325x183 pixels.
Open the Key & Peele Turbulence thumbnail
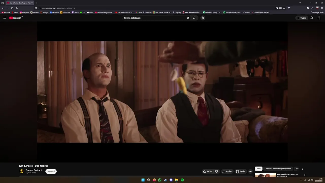(x=265, y=175)
